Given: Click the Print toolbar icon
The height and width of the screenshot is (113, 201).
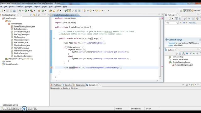Looking at the screenshot, I should (x=14, y=11).
